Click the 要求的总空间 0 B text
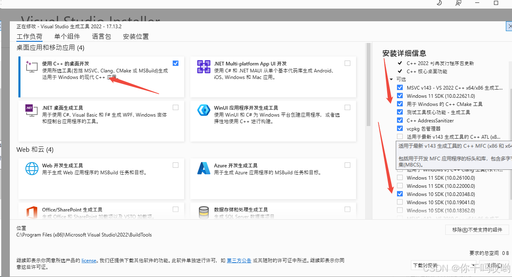 click(x=489, y=253)
